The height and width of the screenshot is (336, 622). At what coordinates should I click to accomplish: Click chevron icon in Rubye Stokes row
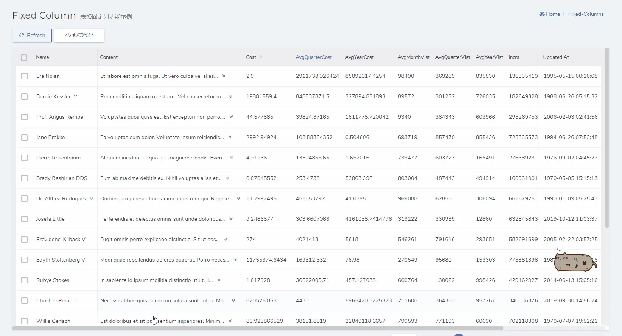[x=219, y=280]
